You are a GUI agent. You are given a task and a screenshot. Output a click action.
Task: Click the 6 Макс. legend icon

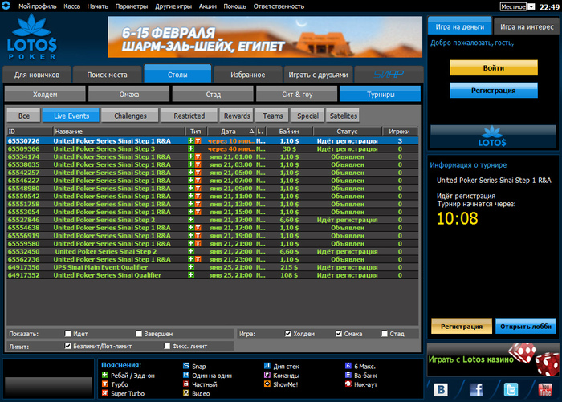pos(348,366)
